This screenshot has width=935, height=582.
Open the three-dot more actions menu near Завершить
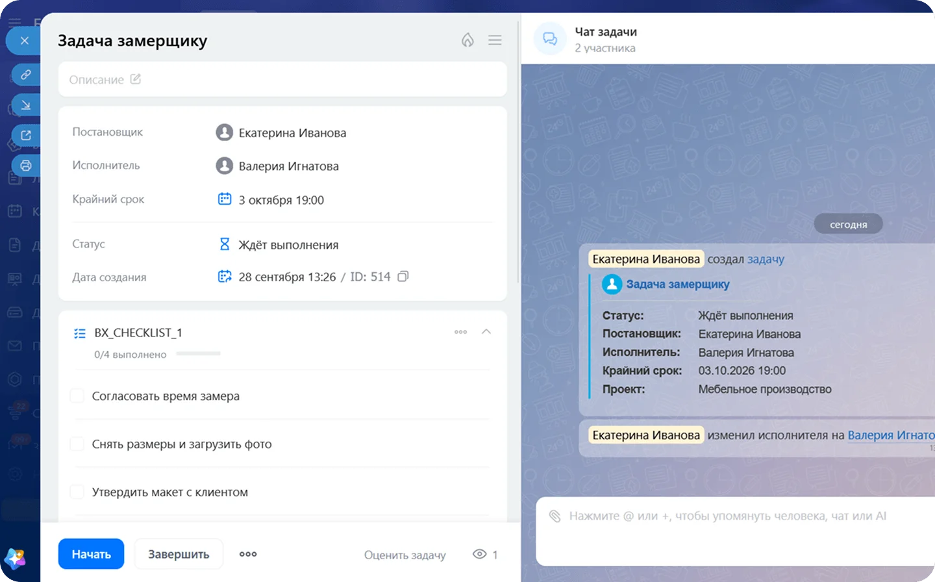[x=248, y=554]
